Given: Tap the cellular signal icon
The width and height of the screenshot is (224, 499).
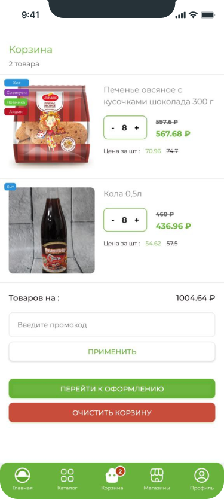Looking at the screenshot, I should (180, 15).
